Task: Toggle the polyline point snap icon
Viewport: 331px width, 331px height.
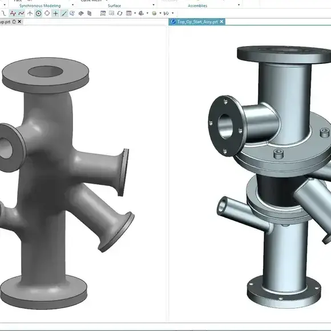Action: coord(13,14)
